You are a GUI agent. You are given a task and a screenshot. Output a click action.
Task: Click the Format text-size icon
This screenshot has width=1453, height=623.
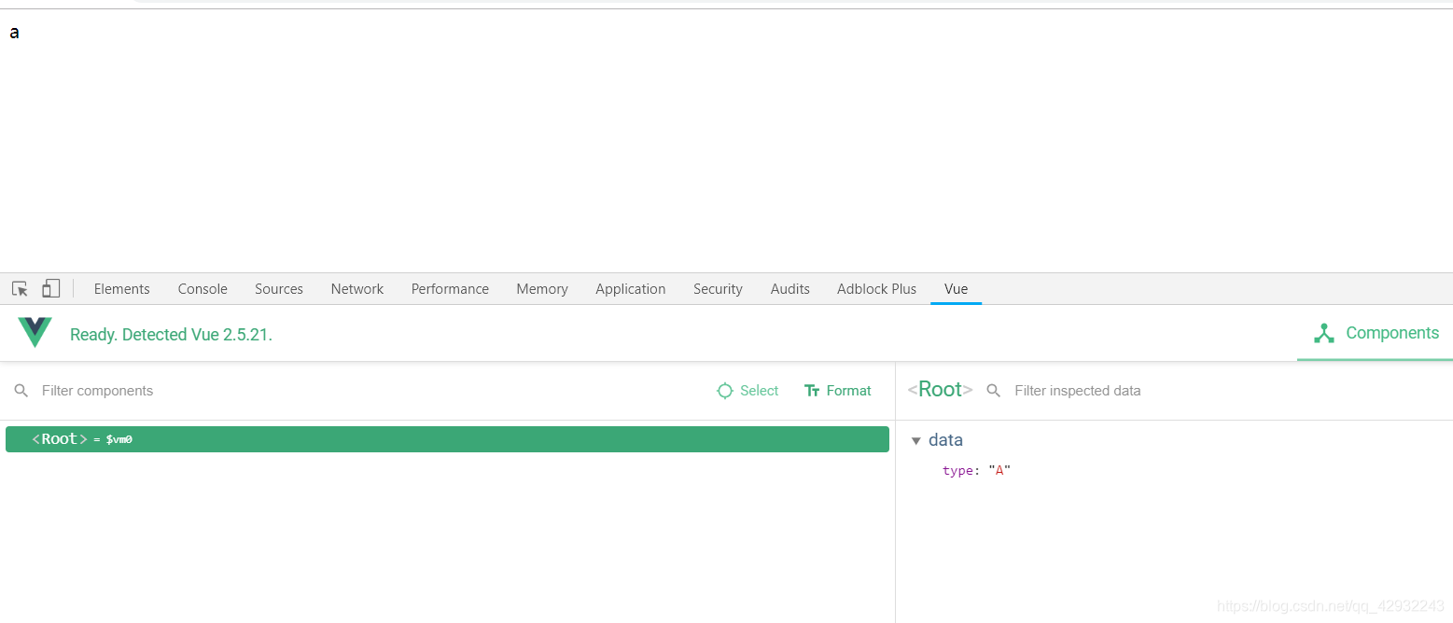click(x=812, y=391)
